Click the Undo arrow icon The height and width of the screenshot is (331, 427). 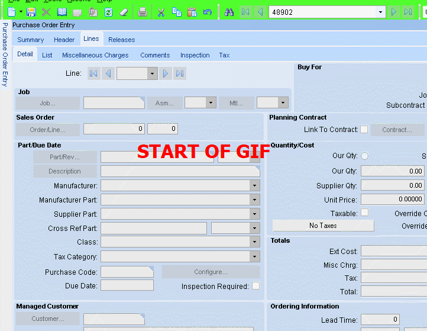pos(208,12)
